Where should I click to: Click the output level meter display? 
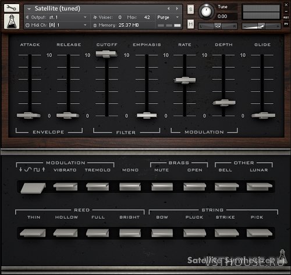point(261,12)
